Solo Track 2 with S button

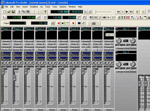(18, 63)
